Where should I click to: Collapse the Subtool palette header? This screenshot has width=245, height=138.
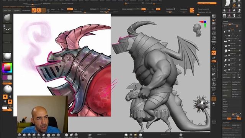point(225,21)
